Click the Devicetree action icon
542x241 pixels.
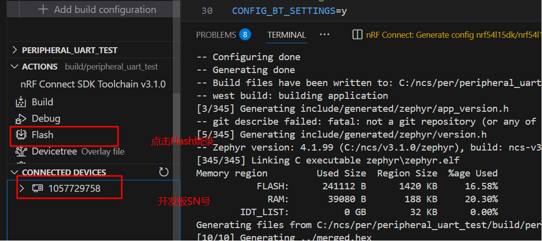point(21,152)
